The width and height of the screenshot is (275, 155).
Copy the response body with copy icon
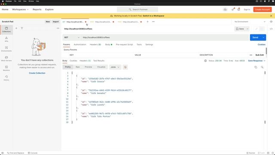256,67
